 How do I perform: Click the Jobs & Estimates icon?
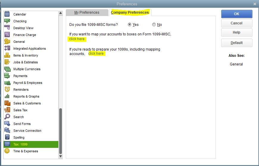tap(7, 62)
